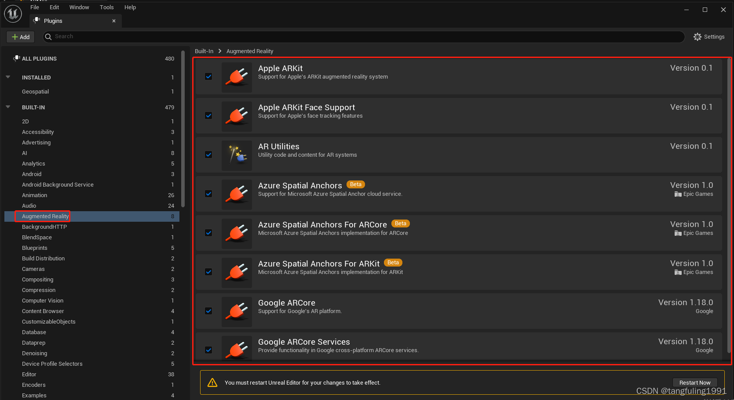
Task: Select the Blueprints category
Action: 92,248
